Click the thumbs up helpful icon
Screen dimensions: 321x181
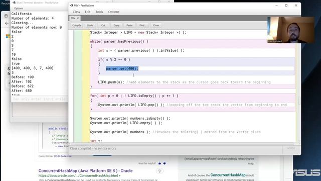(159, 163)
